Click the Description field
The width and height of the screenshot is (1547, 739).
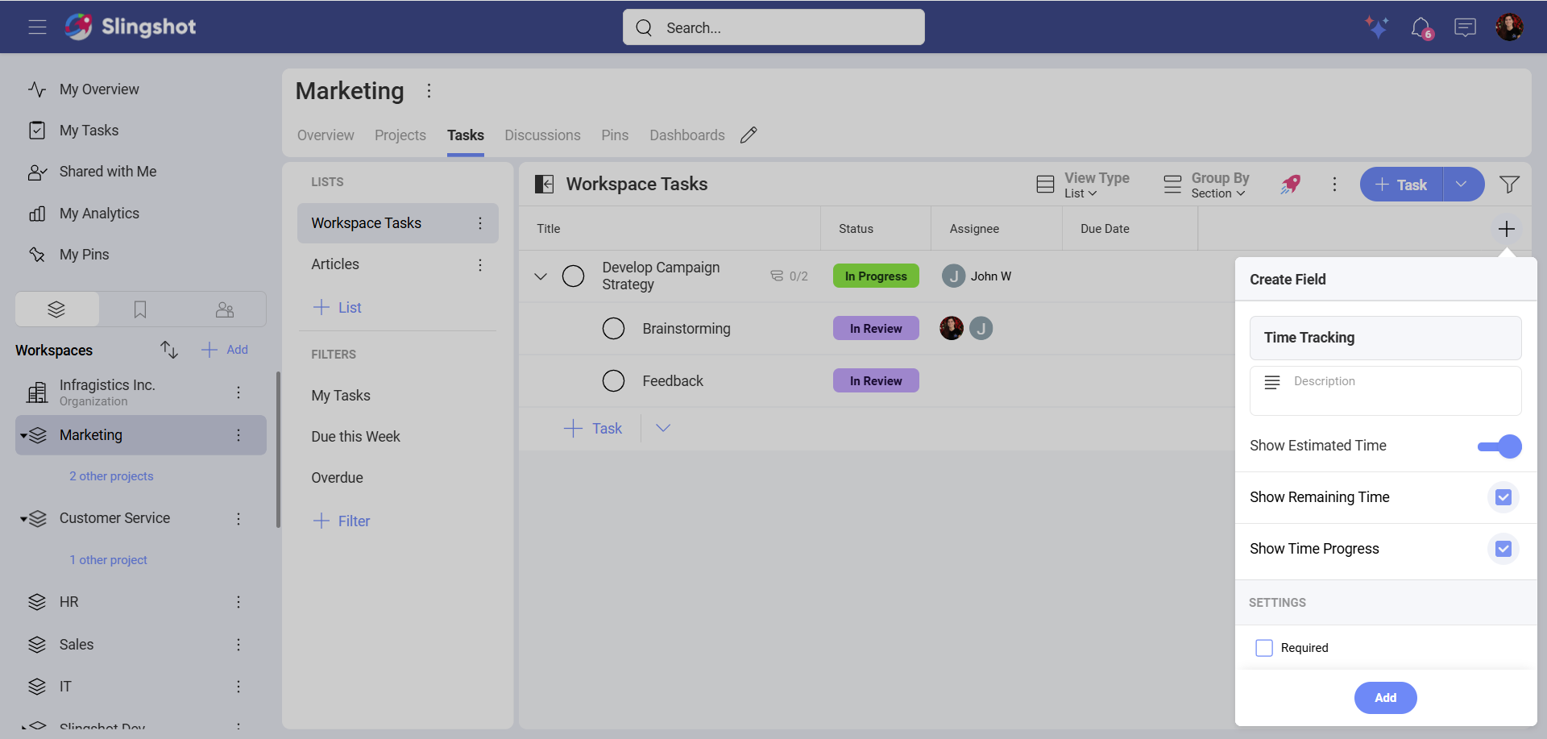click(1385, 391)
